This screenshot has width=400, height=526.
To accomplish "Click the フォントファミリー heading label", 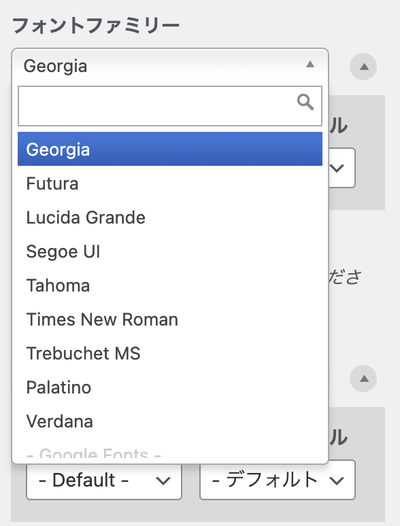I will point(96,26).
